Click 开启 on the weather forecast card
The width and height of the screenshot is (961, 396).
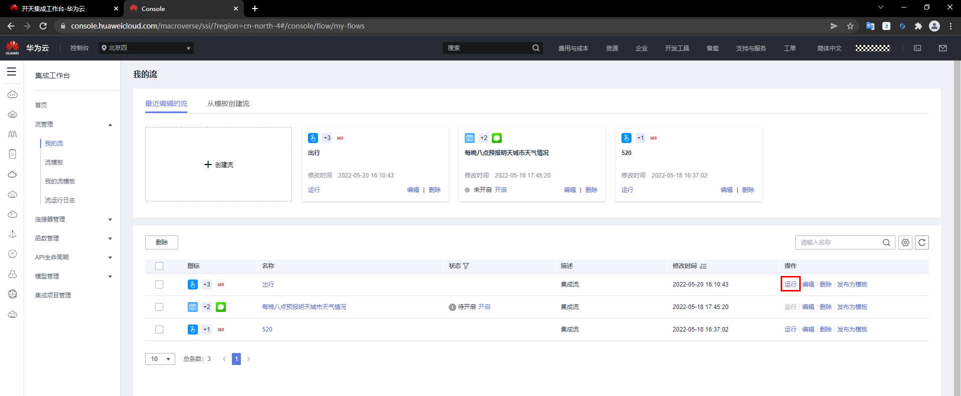pos(501,190)
